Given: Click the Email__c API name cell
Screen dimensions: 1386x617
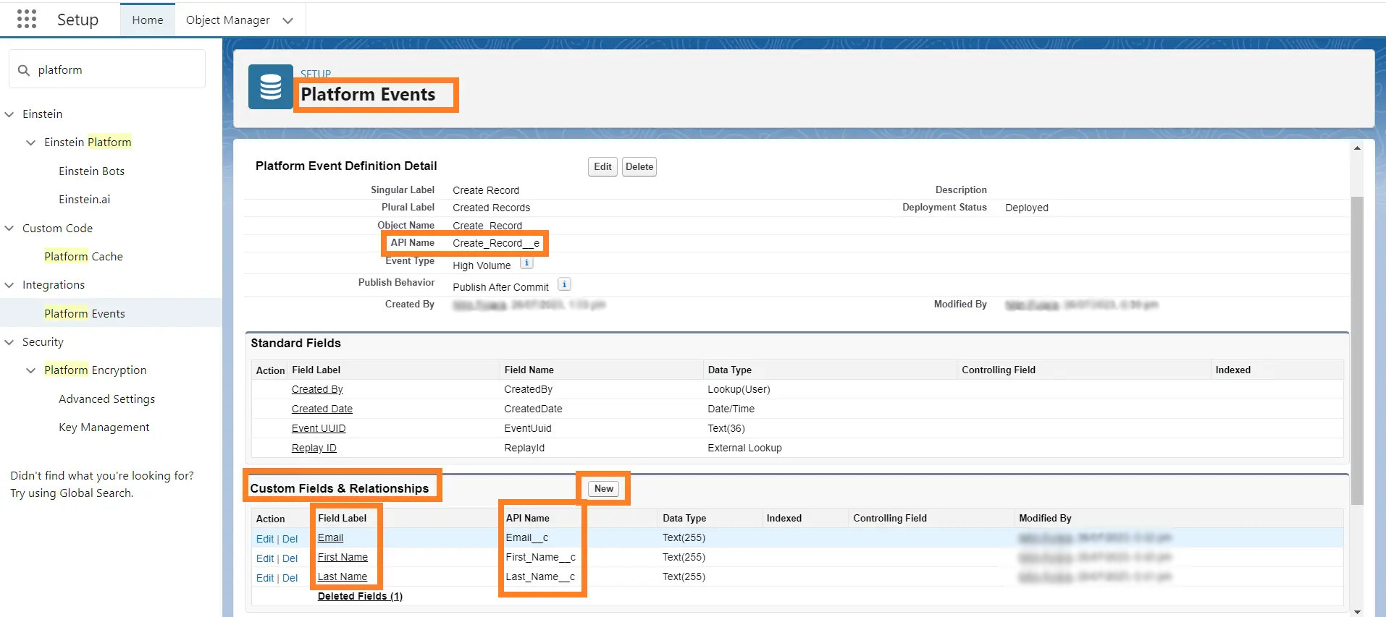Looking at the screenshot, I should 527,538.
